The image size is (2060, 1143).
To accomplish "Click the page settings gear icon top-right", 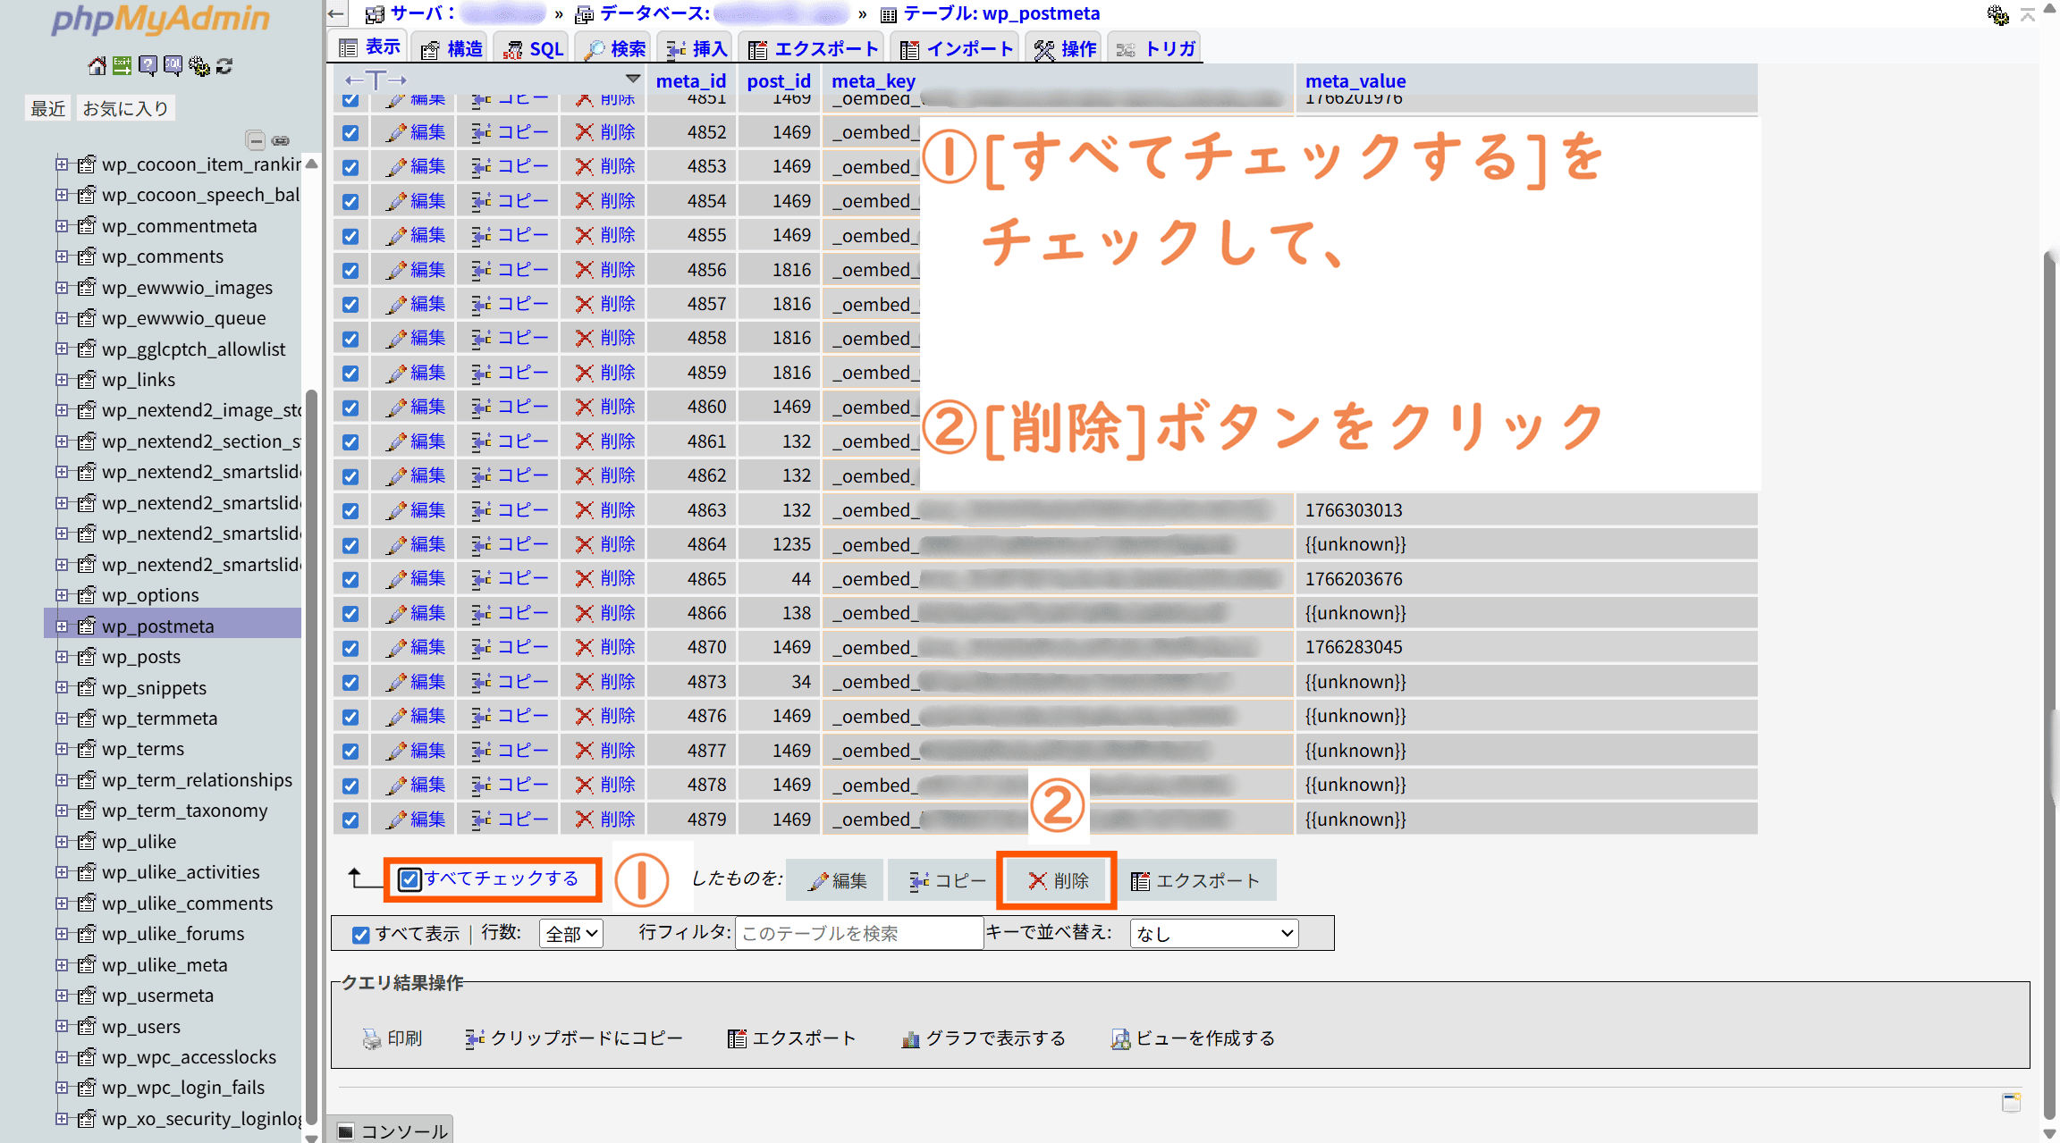I will pos(1997,14).
